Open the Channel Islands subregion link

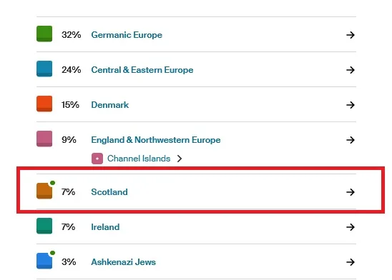pos(139,159)
